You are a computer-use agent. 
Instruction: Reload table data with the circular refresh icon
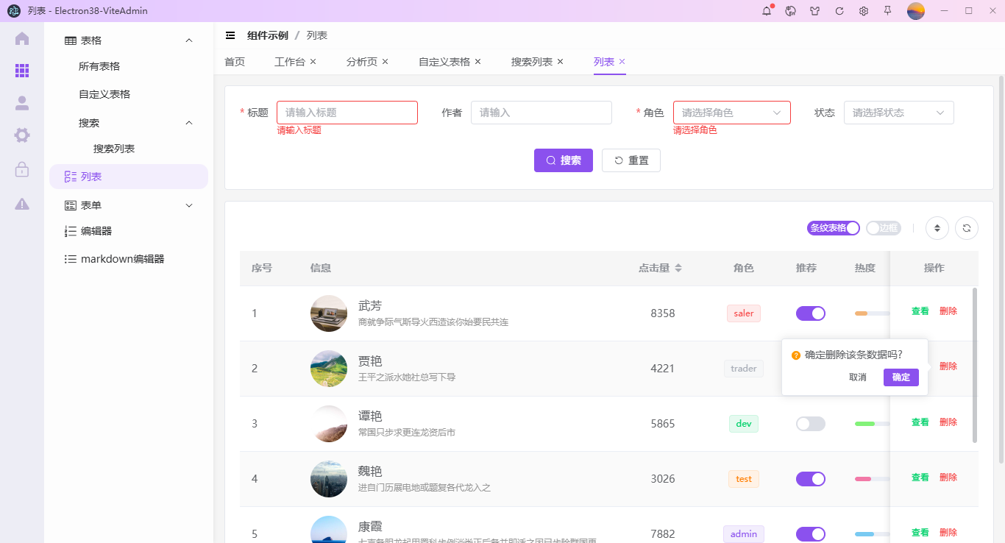967,228
